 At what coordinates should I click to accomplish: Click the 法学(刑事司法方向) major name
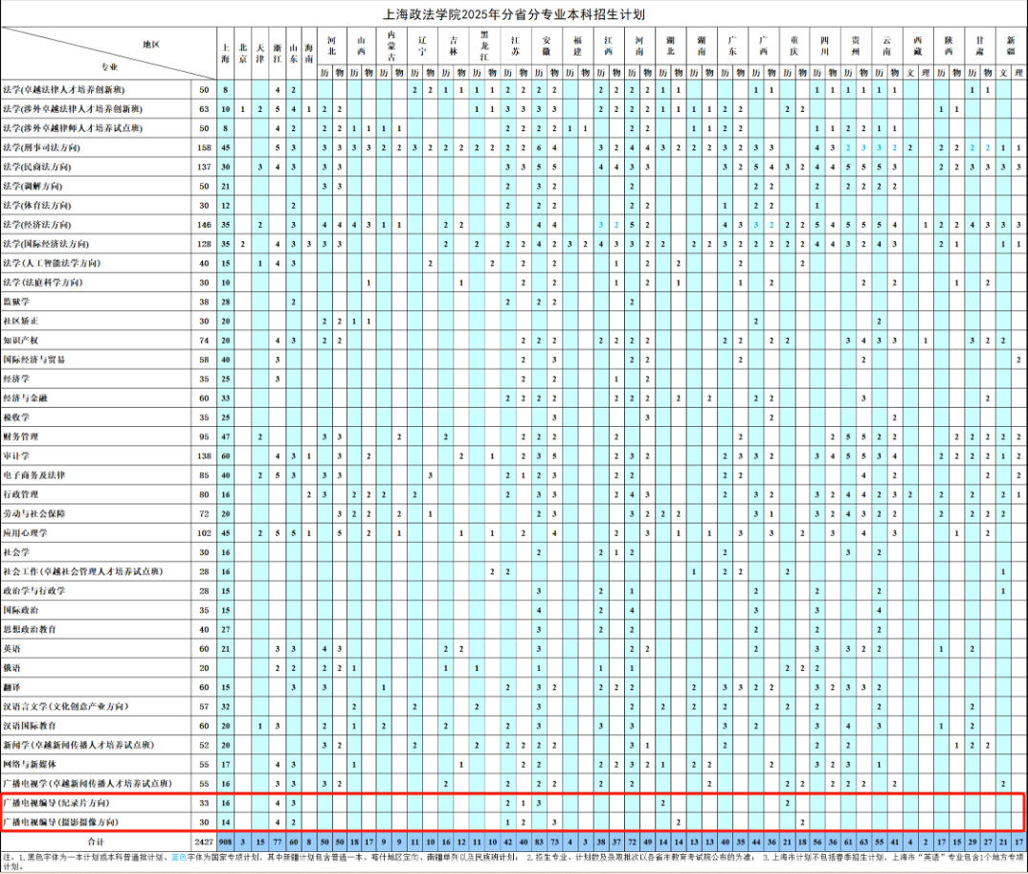(x=41, y=147)
